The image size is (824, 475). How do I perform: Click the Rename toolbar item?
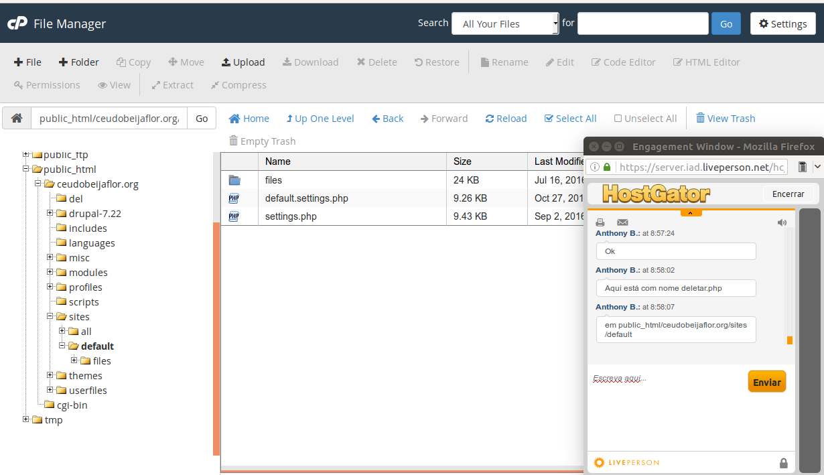coord(504,62)
